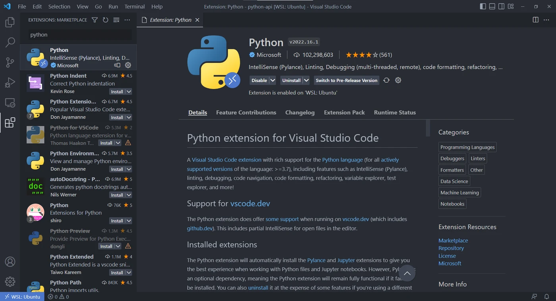Open Install dropdown for Python Extended
The image size is (556, 301).
(128, 273)
